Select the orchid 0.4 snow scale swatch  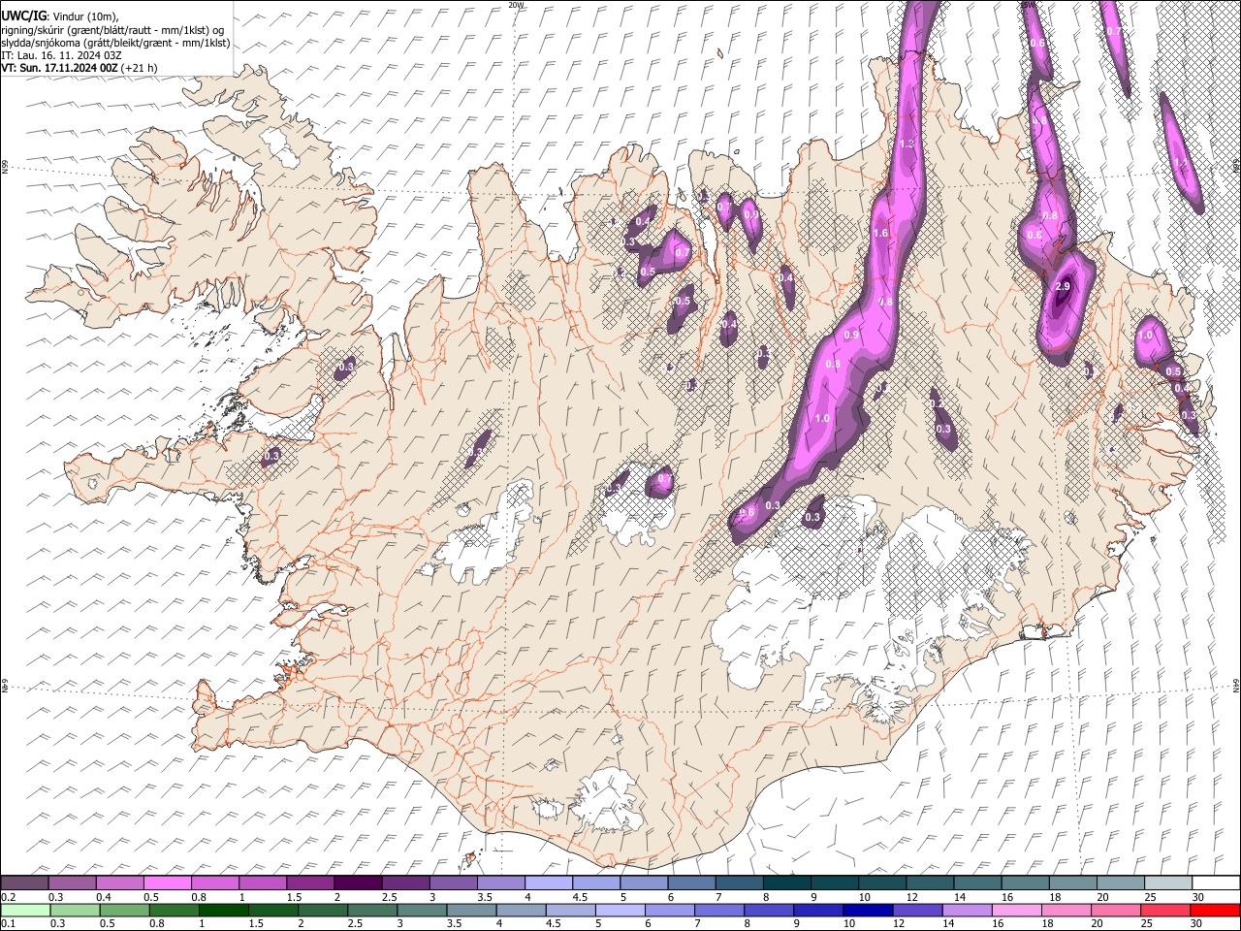point(120,883)
